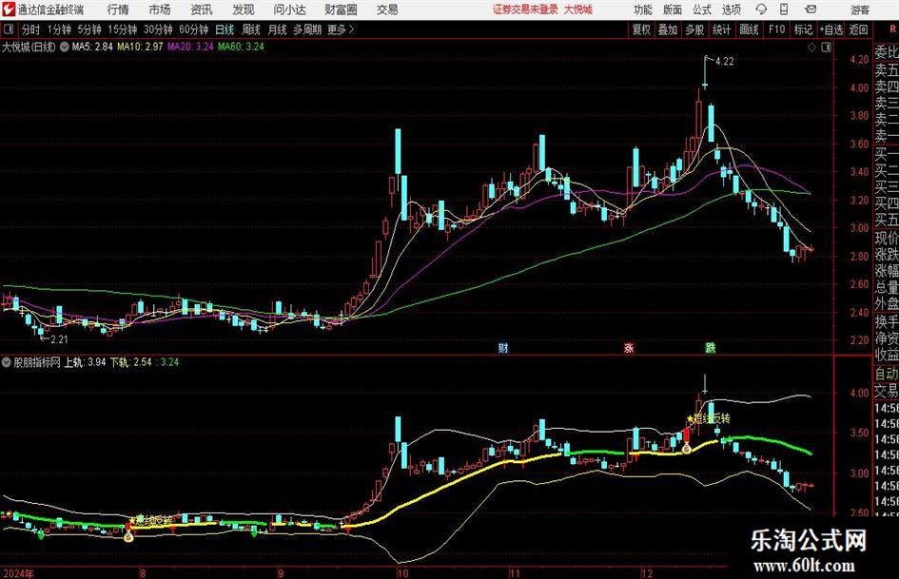Switch to the 1分钟 period
The width and height of the screenshot is (899, 579).
[x=59, y=29]
